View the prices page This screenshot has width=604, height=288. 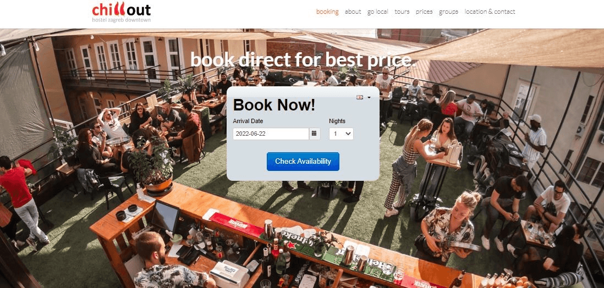424,12
